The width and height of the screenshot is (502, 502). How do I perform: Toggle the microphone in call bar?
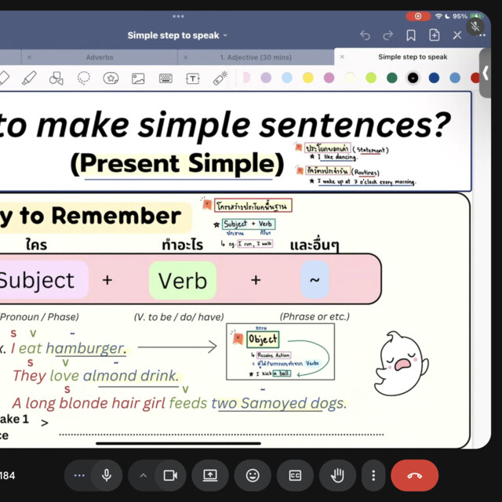[x=106, y=475]
